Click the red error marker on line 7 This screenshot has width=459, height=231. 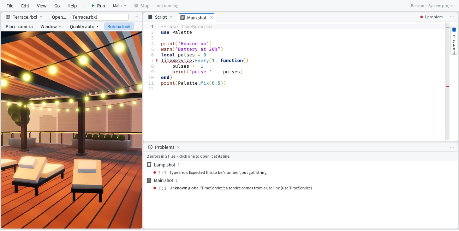[x=157, y=61]
